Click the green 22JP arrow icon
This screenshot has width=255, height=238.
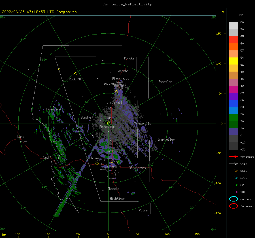(233, 185)
